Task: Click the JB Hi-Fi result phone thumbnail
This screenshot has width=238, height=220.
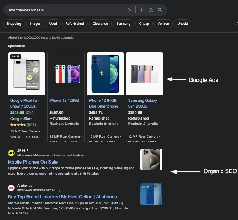Action: (151, 160)
